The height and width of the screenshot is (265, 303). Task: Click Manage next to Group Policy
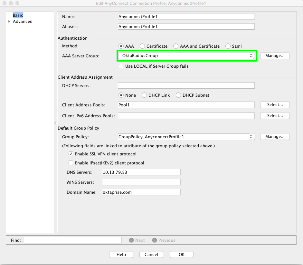click(x=275, y=137)
